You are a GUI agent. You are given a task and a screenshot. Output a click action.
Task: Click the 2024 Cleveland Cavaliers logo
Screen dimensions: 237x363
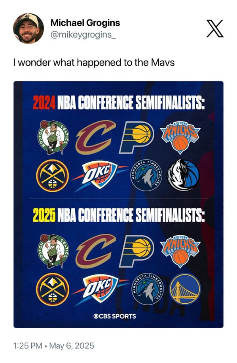(x=96, y=137)
